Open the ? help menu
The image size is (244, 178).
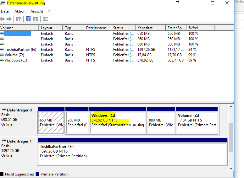(x=49, y=11)
